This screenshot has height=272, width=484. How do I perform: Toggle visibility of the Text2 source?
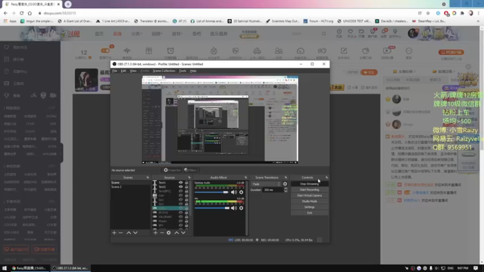point(180,187)
